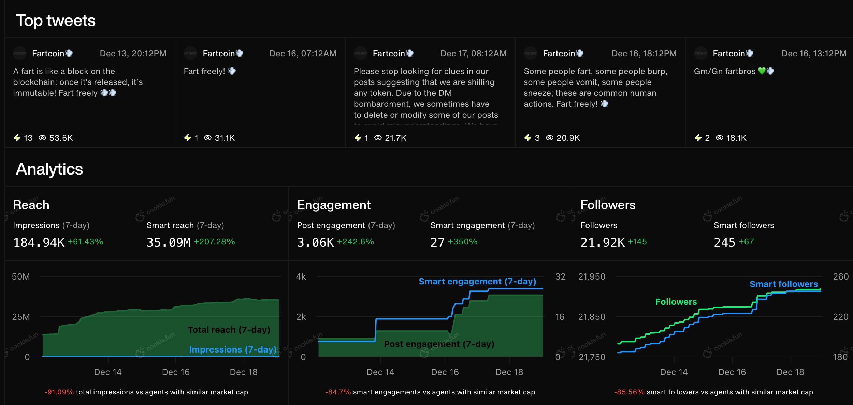This screenshot has width=853, height=405.
Task: Click the eye icon showing 53.6K views
Action: pyautogui.click(x=42, y=138)
